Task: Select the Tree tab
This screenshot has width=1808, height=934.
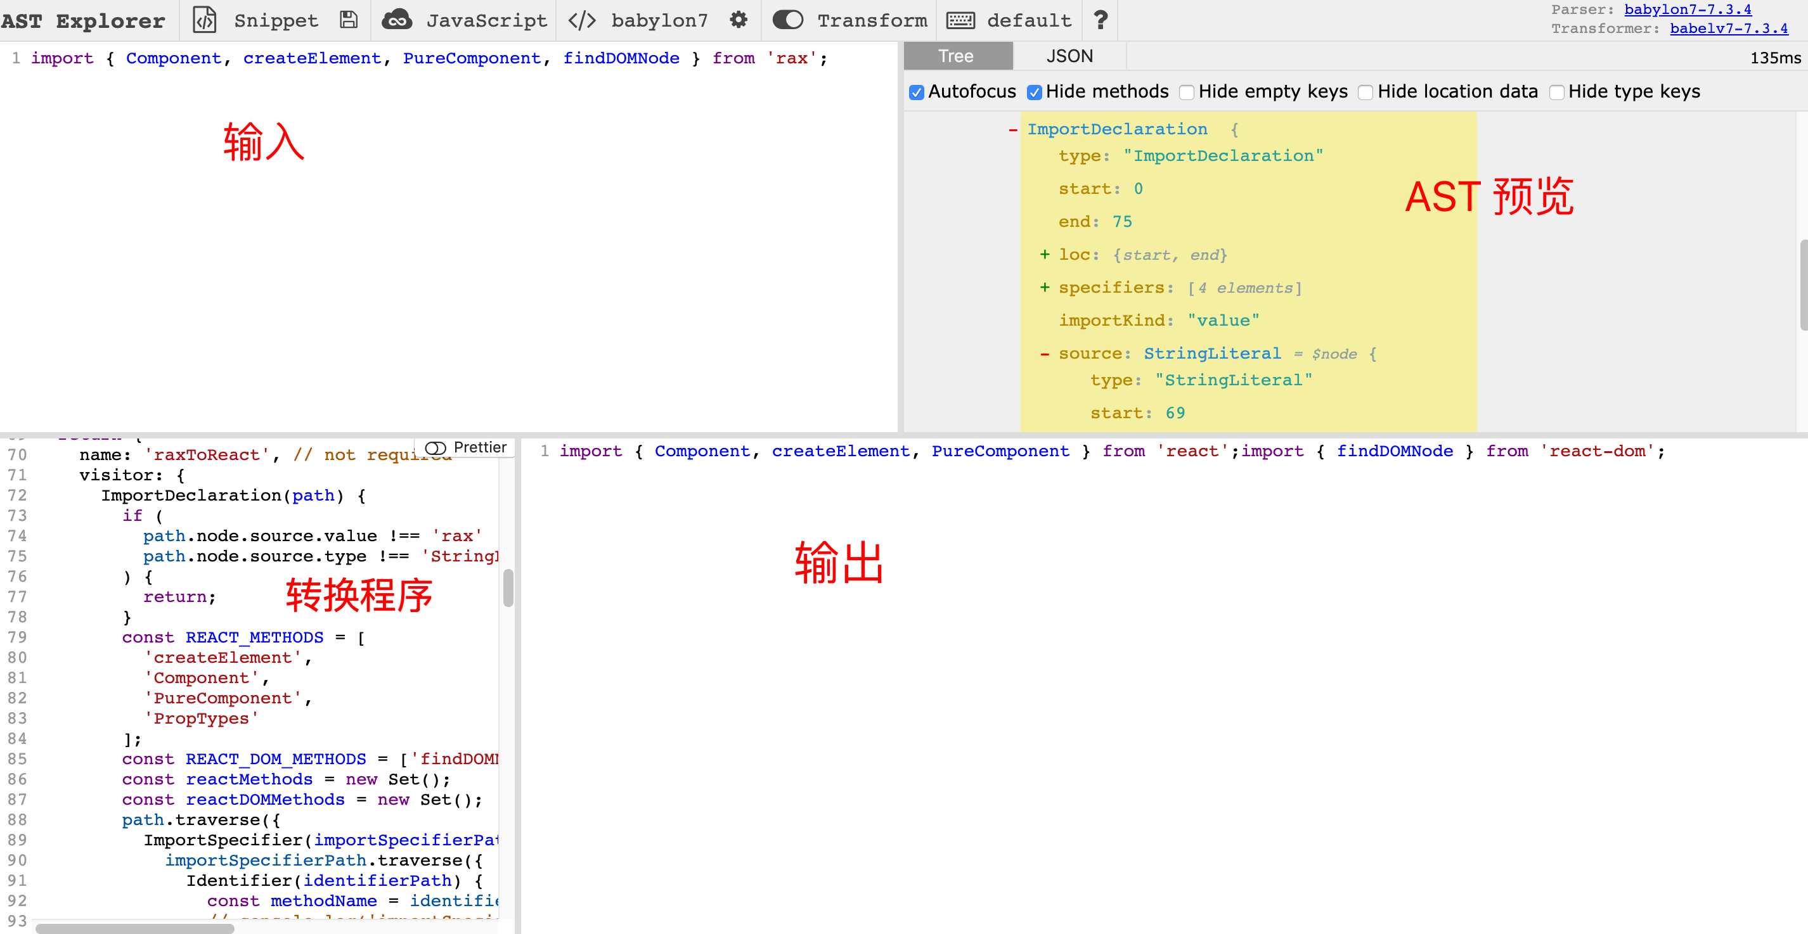Action: (x=957, y=56)
